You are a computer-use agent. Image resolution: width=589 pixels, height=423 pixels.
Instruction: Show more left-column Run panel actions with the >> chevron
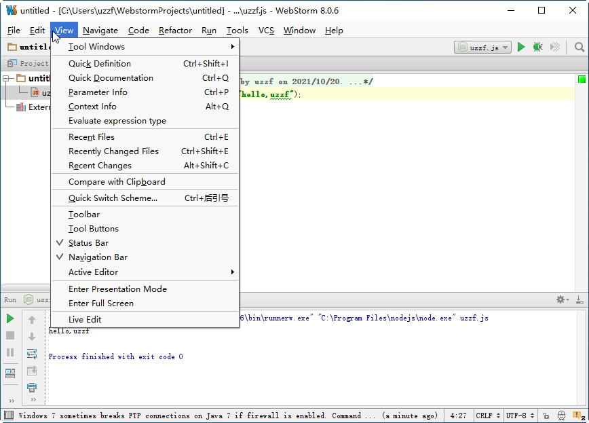(x=12, y=401)
